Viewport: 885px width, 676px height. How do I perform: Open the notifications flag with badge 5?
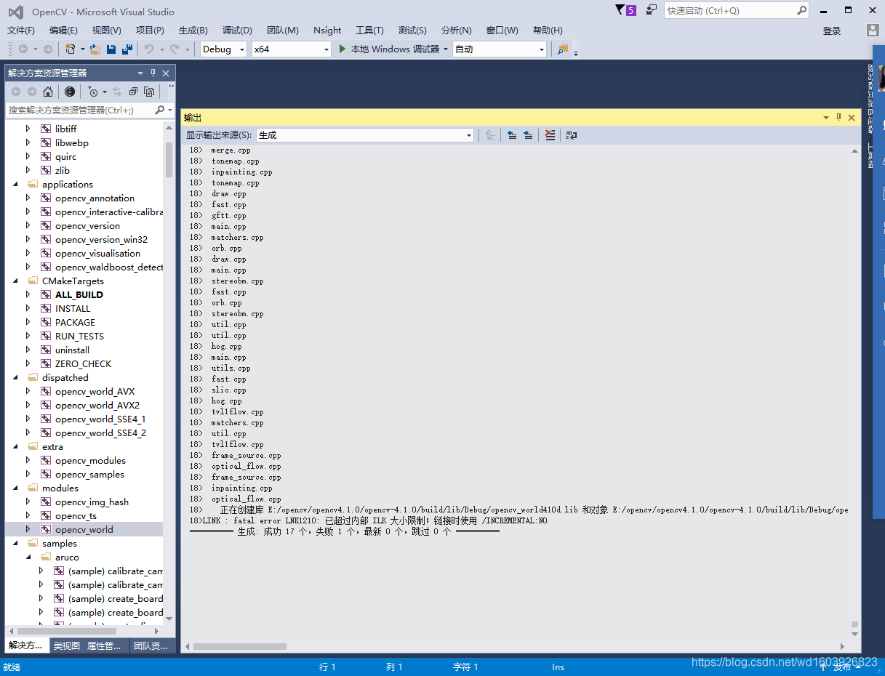coord(625,10)
